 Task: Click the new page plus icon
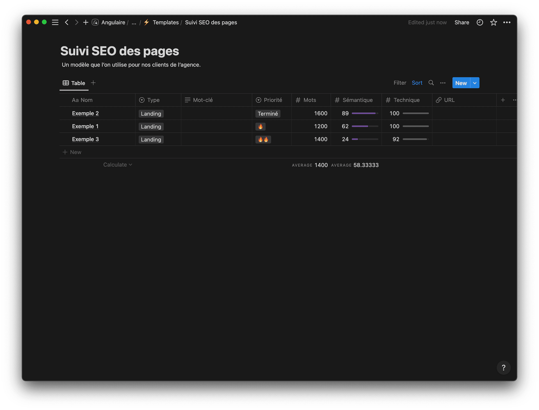(86, 22)
